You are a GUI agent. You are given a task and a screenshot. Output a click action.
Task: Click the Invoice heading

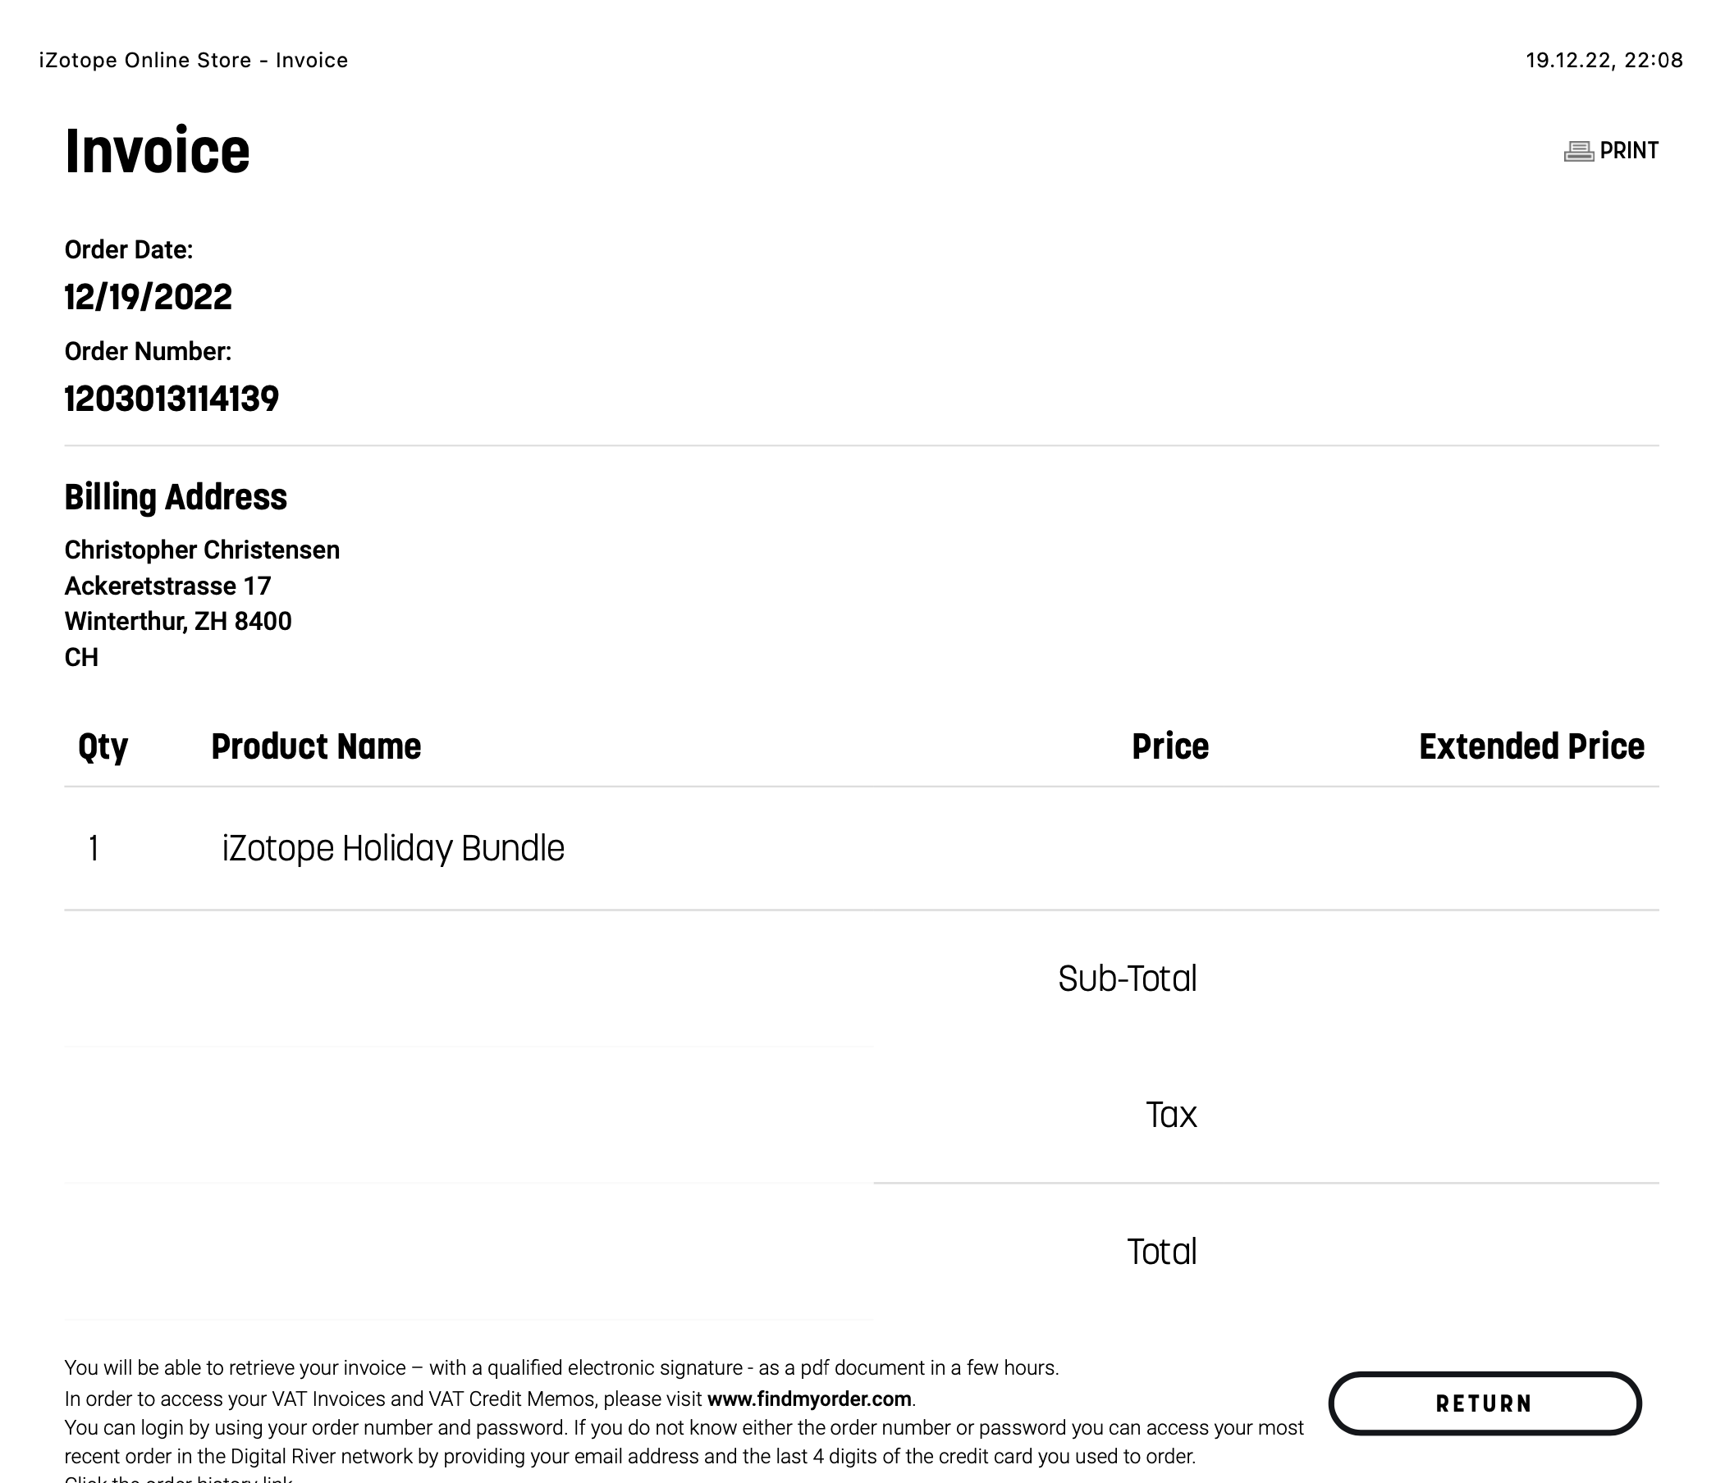pos(158,152)
